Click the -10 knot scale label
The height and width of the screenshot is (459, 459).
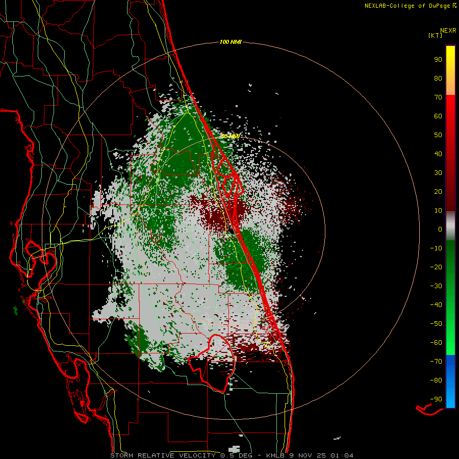pos(436,248)
